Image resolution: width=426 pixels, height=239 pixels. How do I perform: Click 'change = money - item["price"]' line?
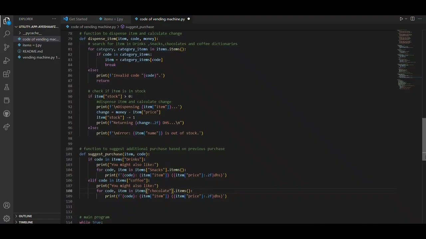[128, 112]
